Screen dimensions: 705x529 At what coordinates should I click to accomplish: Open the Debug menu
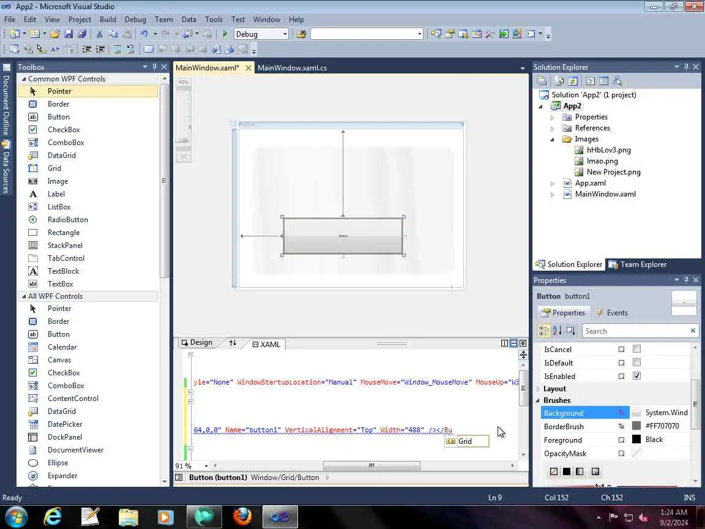point(135,20)
